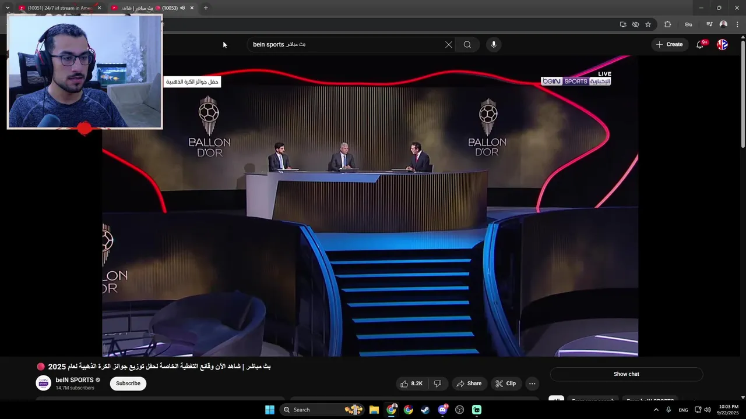
Task: Dislike the live stream video
Action: point(438,384)
